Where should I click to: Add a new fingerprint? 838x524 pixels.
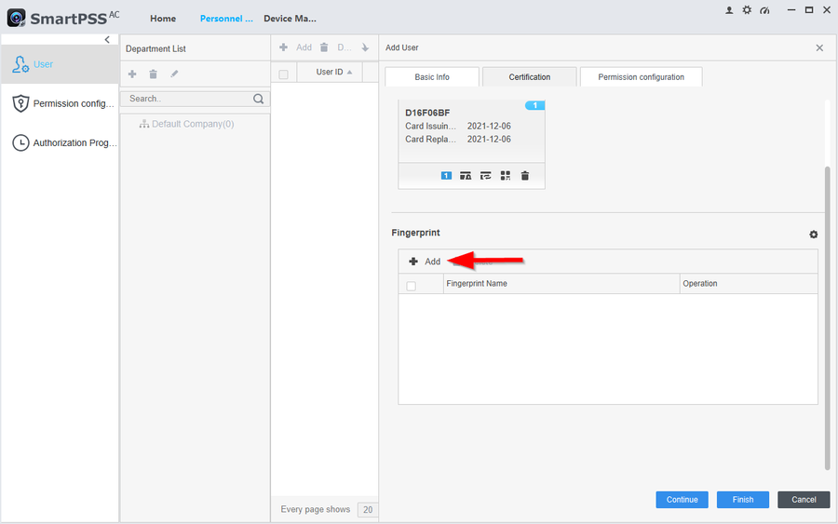coord(425,262)
